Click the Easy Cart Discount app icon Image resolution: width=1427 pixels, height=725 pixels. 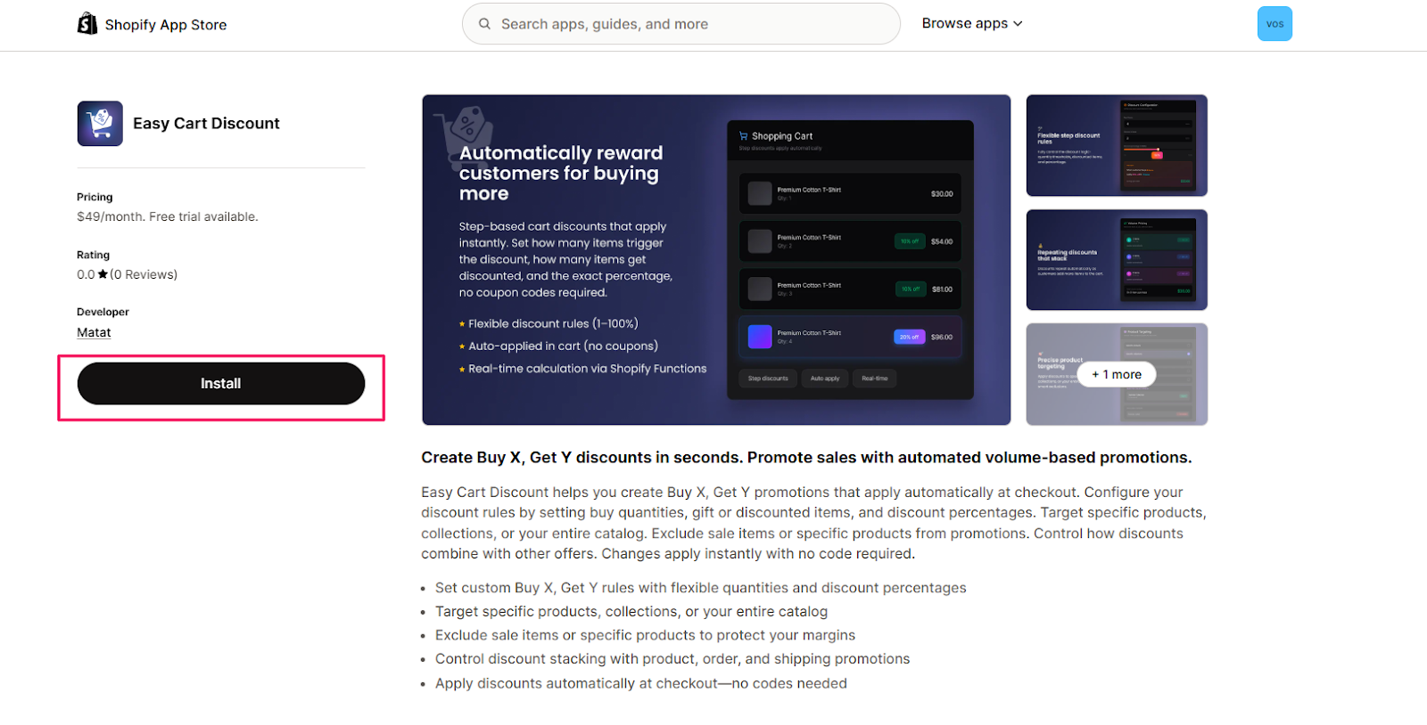[100, 124]
